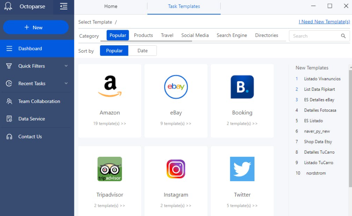Click the search magnifier icon
This screenshot has height=216, width=352.
tap(343, 36)
